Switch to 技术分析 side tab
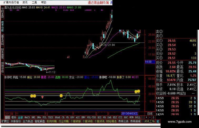Image resolution: width=199 pixels, height=128 pixels. click(x=2, y=26)
